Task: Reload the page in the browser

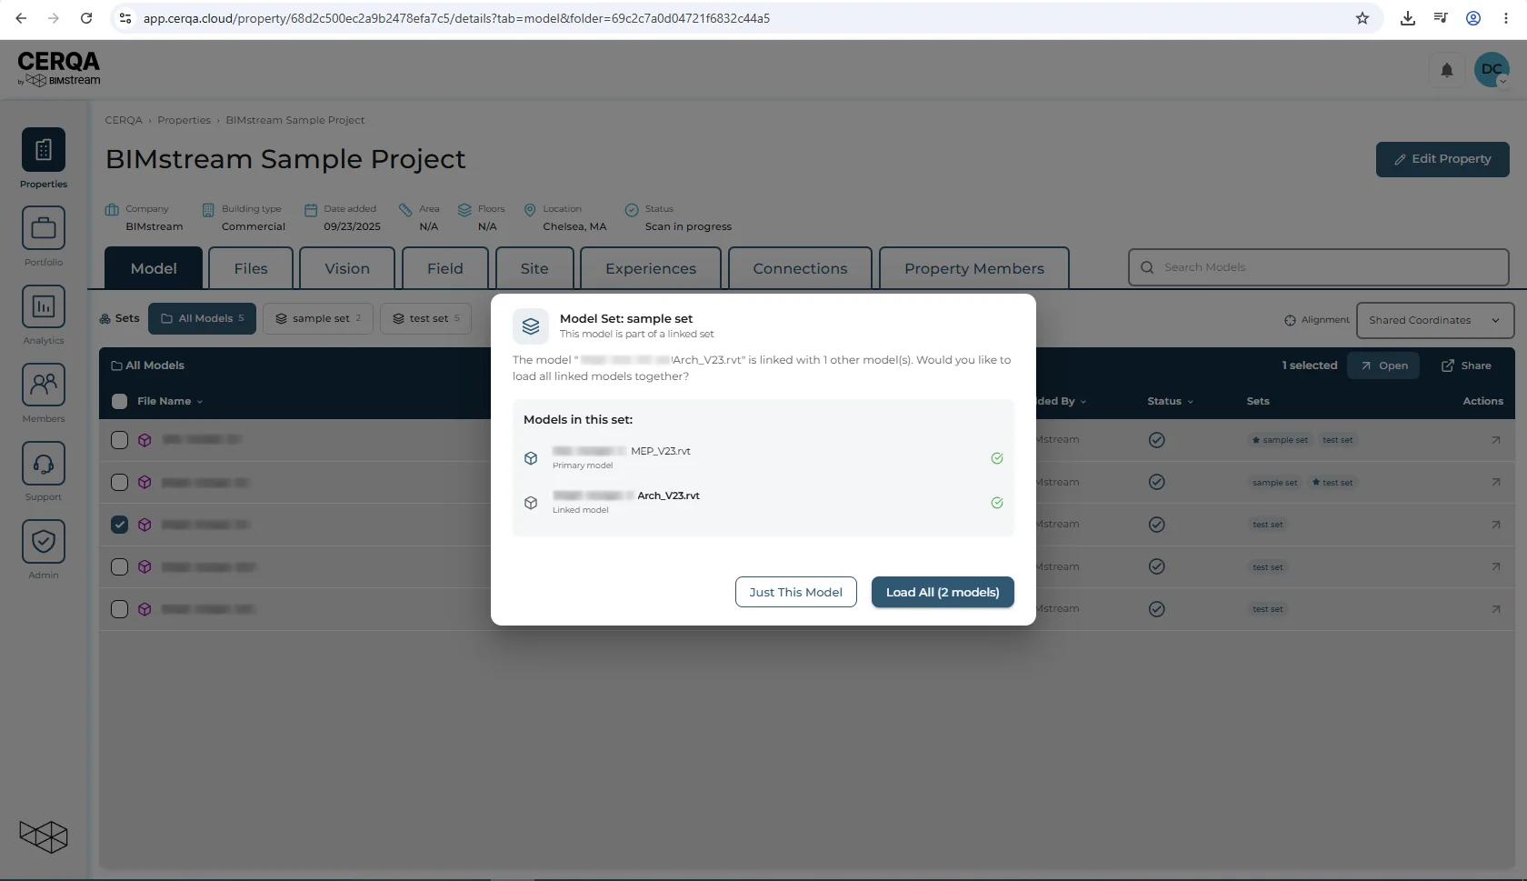Action: click(x=86, y=18)
